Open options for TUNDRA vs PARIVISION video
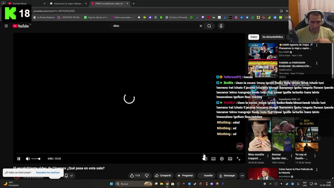 [x=317, y=63]
